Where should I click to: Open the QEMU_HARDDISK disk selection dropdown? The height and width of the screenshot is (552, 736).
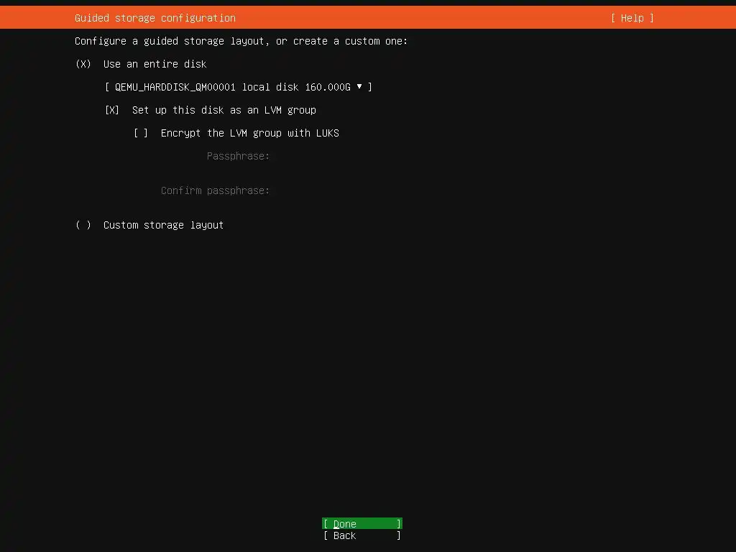[x=239, y=87]
